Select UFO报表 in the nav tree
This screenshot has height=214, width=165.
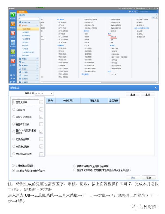(25, 49)
